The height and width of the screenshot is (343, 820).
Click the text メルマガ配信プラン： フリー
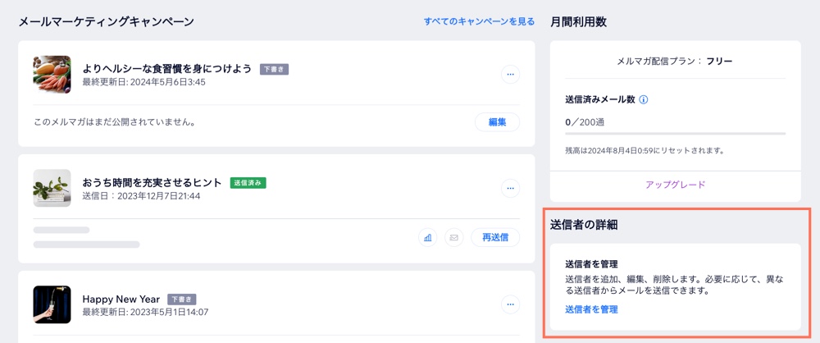(675, 62)
